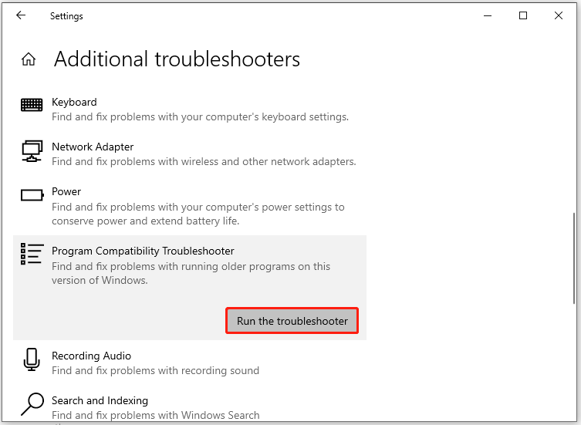The image size is (581, 425).
Task: Maximize the Settings window
Action: point(523,15)
